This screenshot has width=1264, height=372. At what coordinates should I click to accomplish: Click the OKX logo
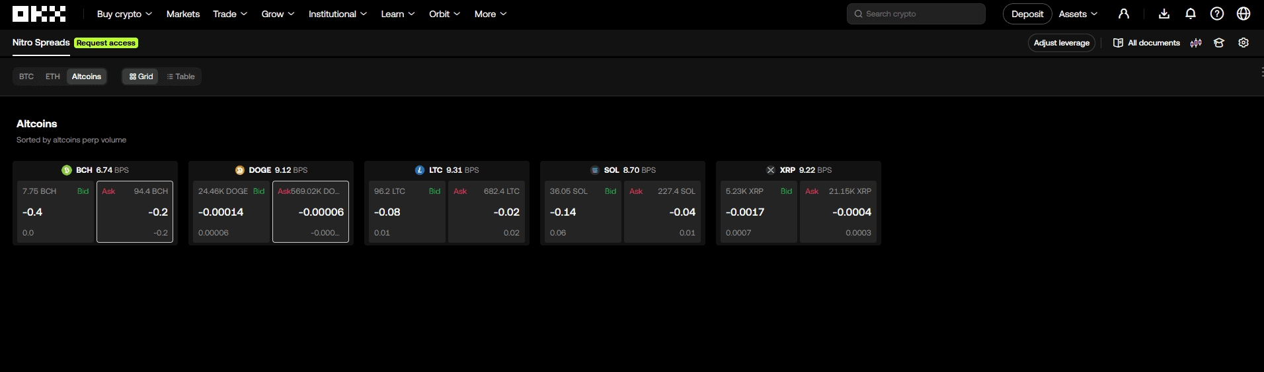coord(39,14)
